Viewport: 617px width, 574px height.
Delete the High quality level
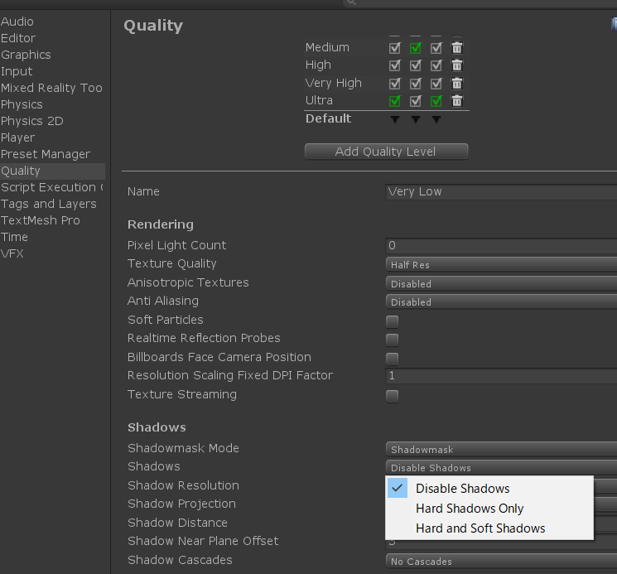click(x=456, y=65)
